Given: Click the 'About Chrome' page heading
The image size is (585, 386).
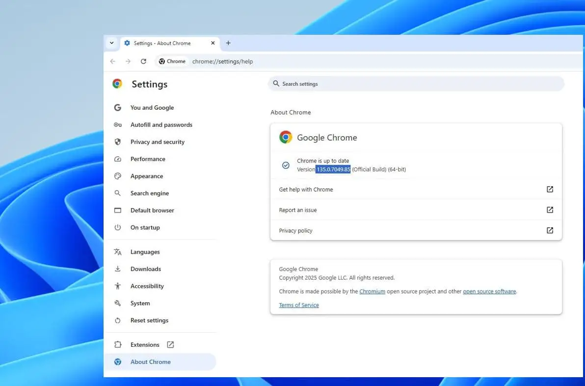Looking at the screenshot, I should 291,112.
